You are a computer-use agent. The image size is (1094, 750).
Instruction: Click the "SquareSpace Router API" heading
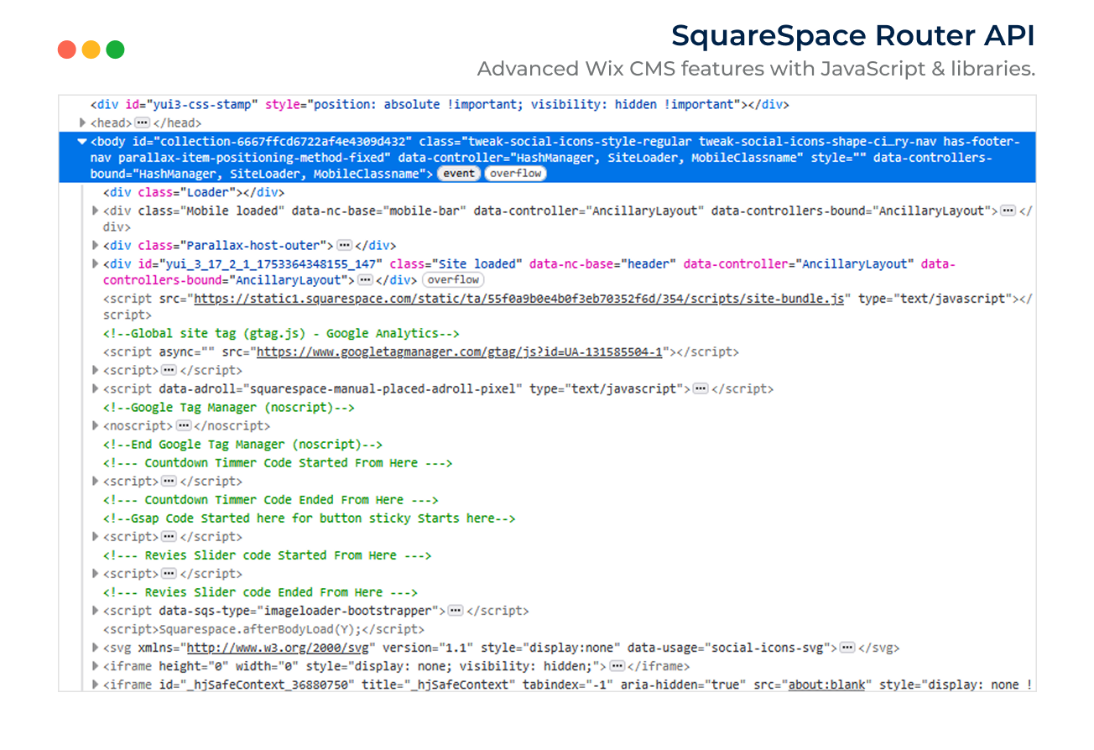(x=852, y=36)
